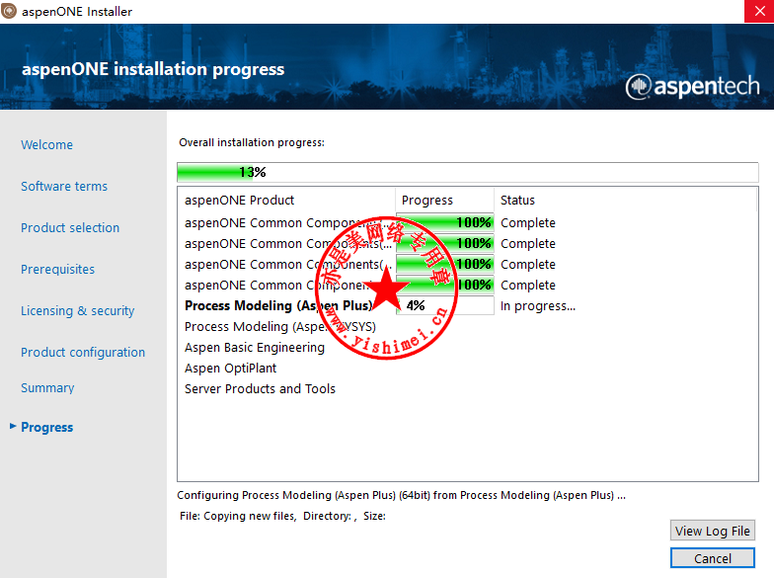Click the Status column header
The image size is (774, 578).
coord(625,200)
